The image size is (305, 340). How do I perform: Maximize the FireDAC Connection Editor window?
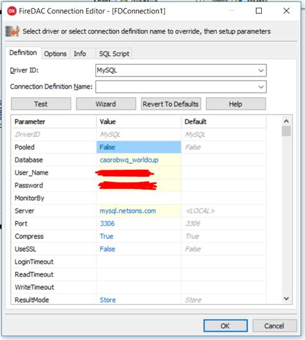point(259,11)
